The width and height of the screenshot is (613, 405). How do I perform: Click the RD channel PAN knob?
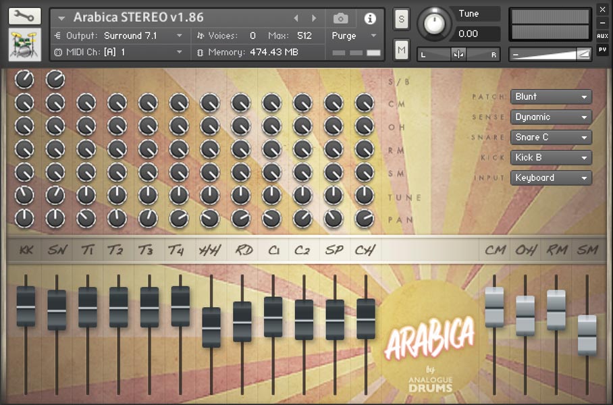(241, 218)
